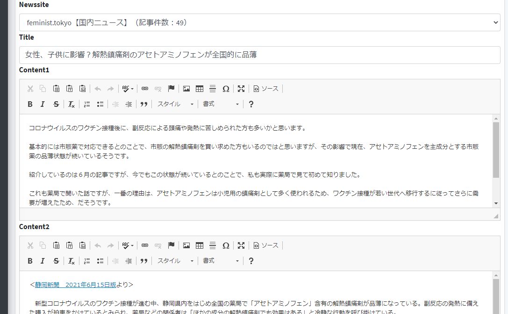Insert special character in Content2 editor

coord(226,245)
